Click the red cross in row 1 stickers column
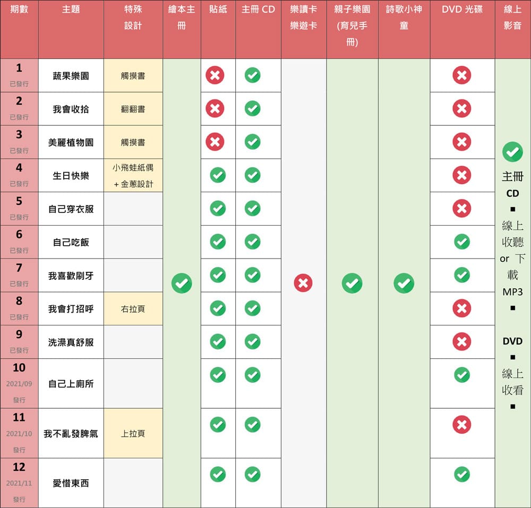 [215, 75]
